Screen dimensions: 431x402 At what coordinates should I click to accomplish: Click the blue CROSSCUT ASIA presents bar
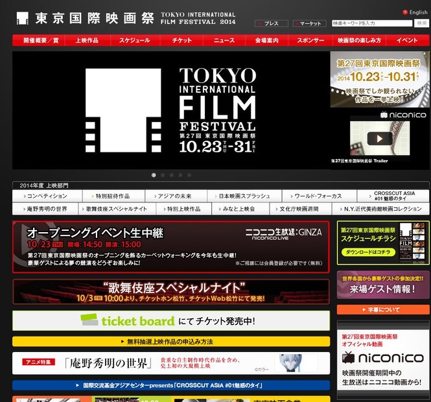pyautogui.click(x=171, y=386)
